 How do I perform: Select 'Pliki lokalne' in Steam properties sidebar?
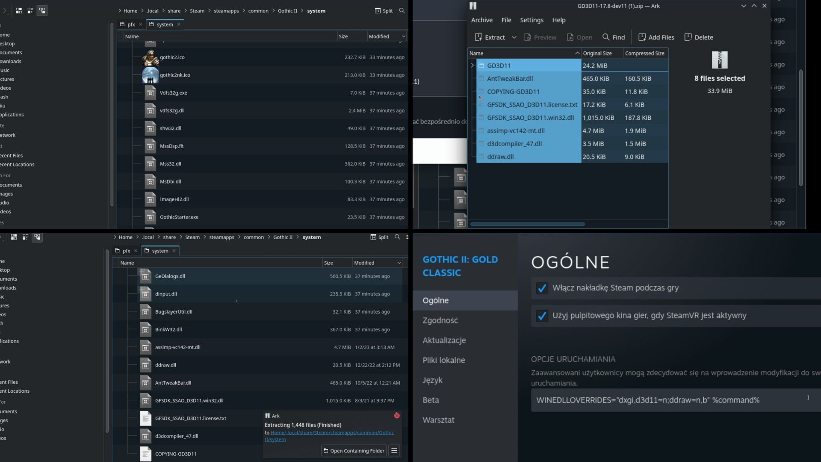444,360
